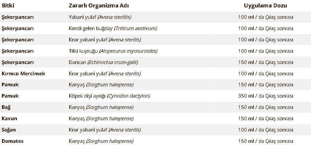The image size is (311, 146).
Task: Select the Bağ crop cell
Action: [6, 107]
